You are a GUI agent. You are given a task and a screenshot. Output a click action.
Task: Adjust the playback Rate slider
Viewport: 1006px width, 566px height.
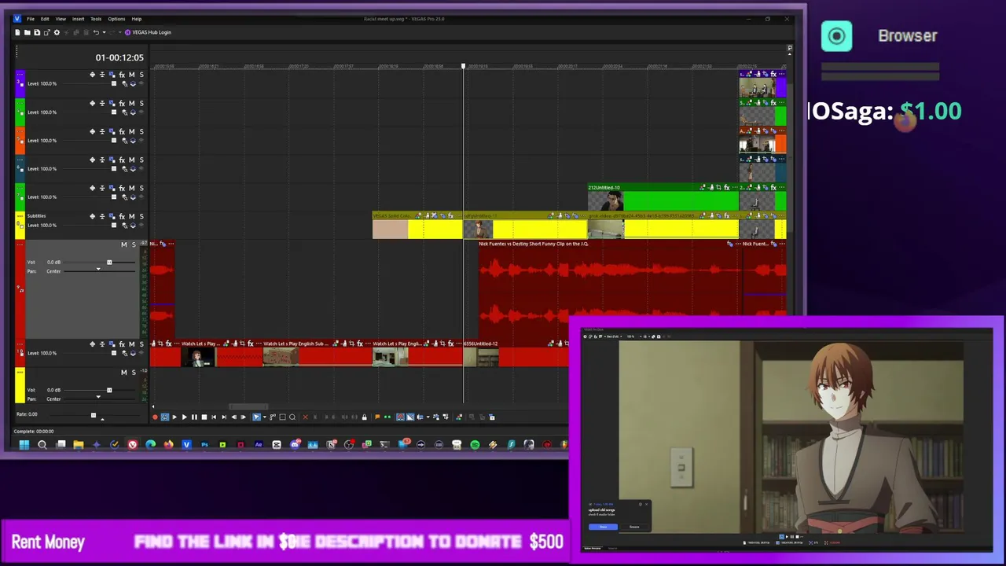pos(93,414)
